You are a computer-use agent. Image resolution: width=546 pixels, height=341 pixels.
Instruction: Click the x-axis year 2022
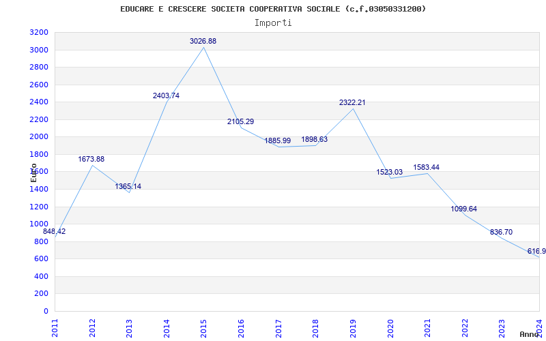click(x=465, y=328)
